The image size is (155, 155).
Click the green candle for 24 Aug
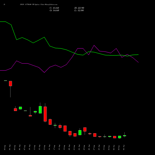80,133
